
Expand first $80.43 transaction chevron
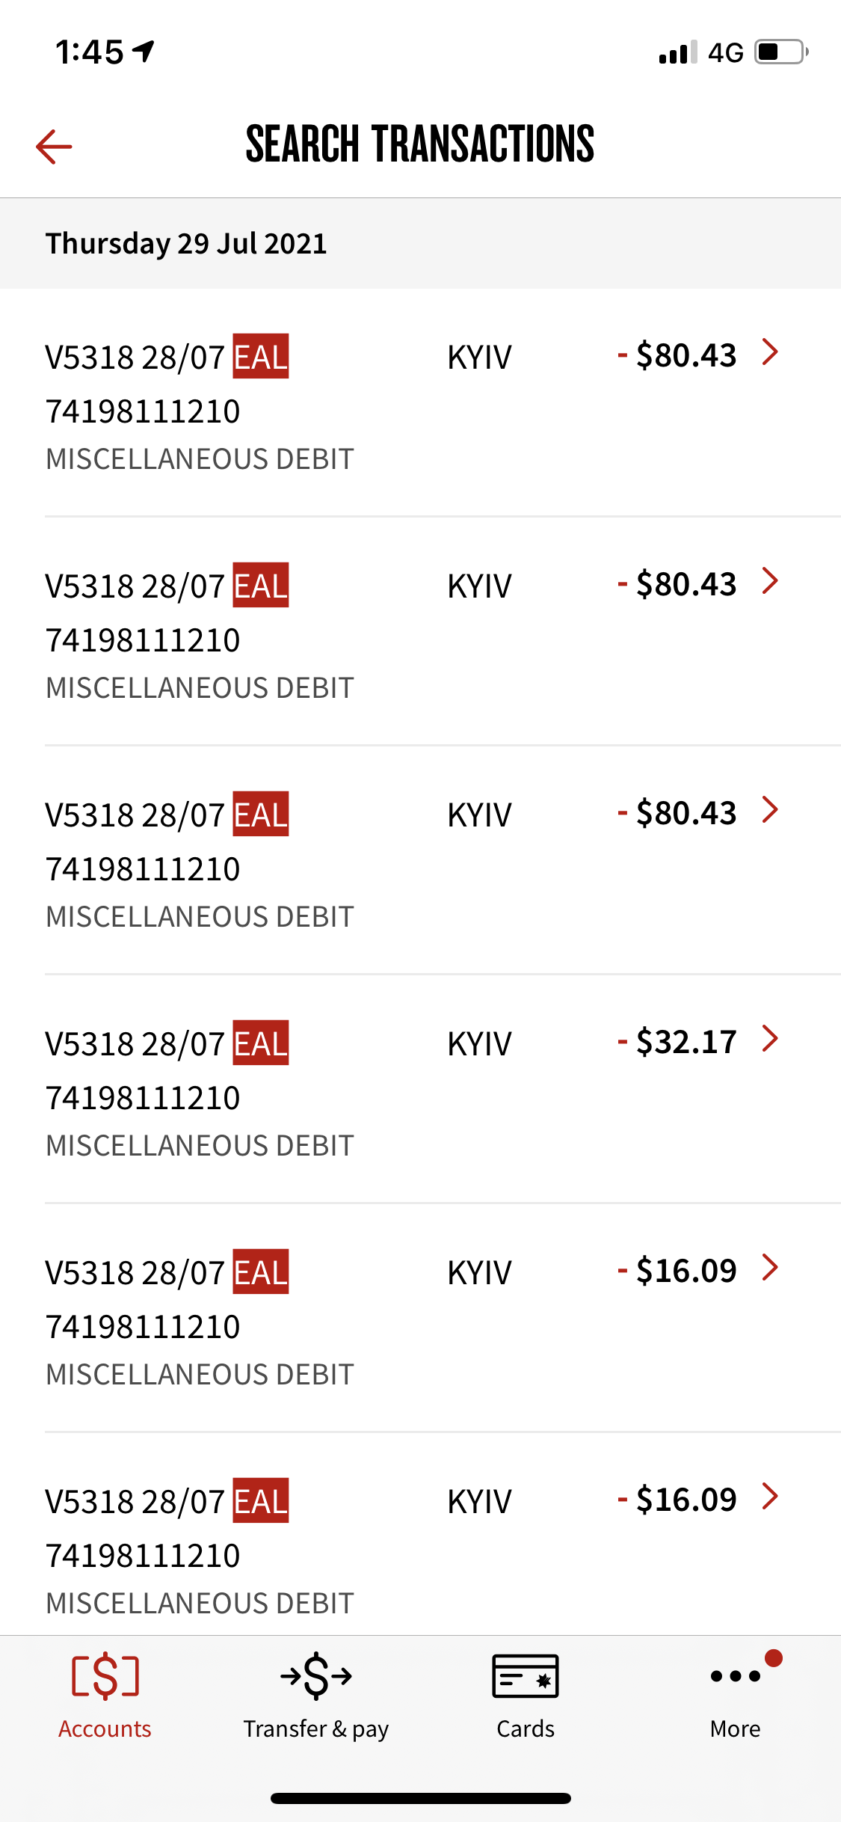click(x=770, y=352)
